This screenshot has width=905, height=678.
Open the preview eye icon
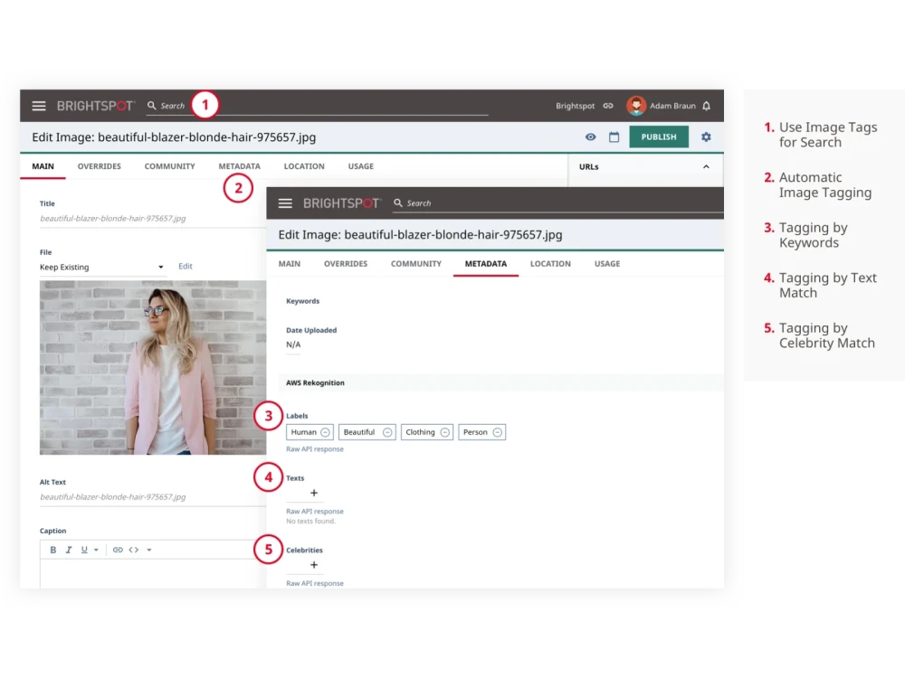coord(590,137)
